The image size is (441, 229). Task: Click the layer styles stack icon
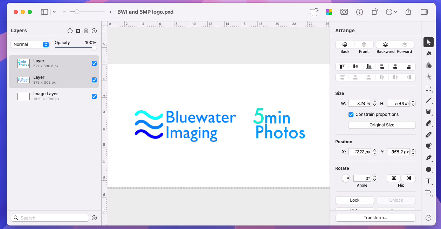coord(86,31)
